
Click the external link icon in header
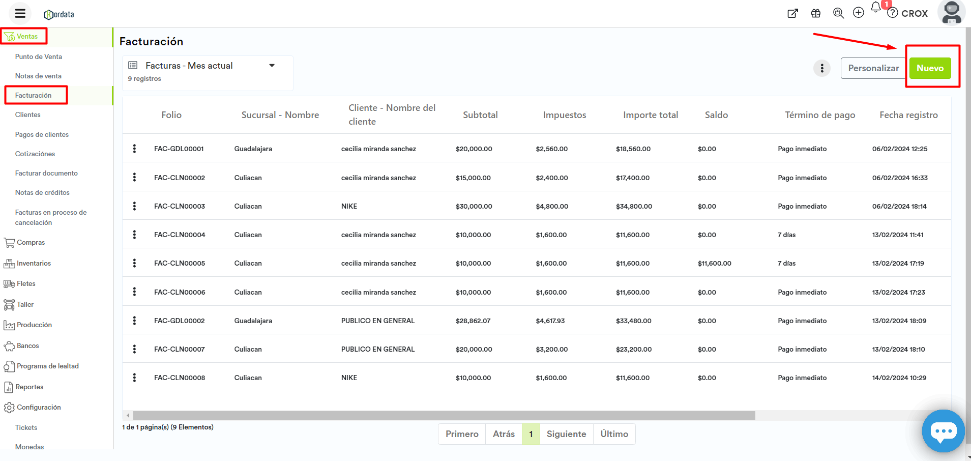coord(792,14)
